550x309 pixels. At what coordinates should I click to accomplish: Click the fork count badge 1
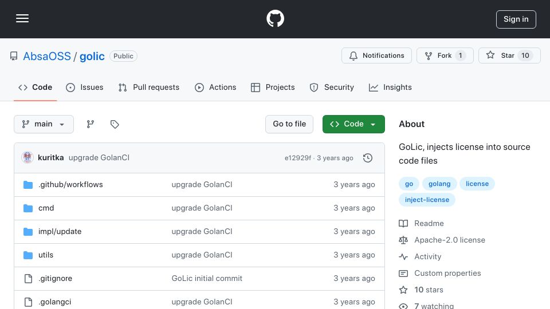coord(460,56)
